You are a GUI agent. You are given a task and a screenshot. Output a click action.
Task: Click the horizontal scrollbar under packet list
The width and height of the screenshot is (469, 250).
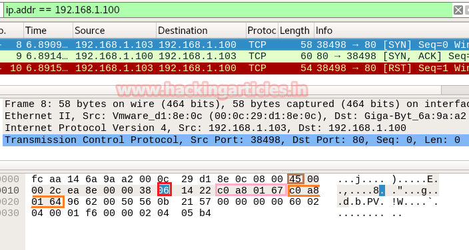[x=221, y=90]
